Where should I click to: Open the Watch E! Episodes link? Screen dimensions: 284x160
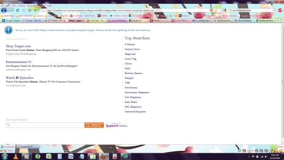(20, 78)
